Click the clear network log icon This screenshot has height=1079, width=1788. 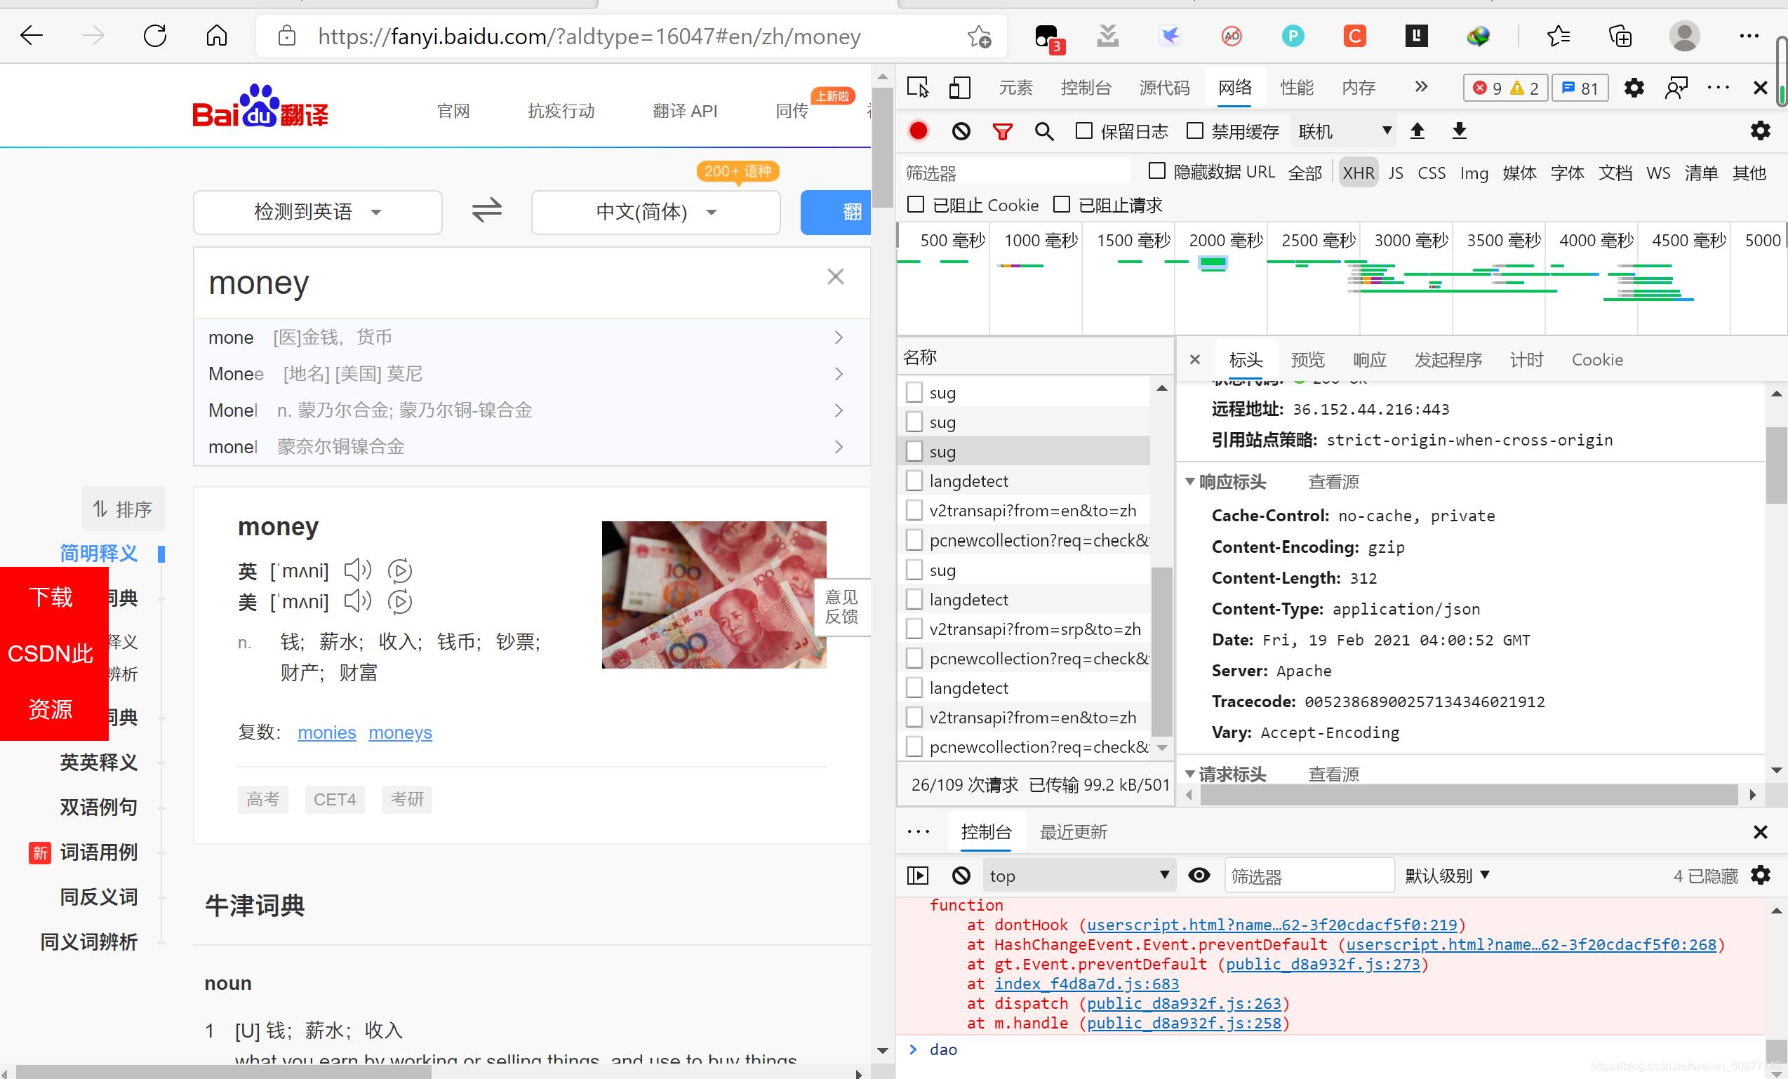pyautogui.click(x=961, y=130)
